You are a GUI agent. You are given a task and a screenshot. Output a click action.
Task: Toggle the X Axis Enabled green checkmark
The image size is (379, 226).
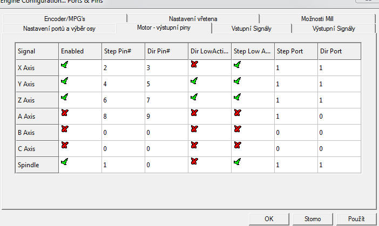click(x=65, y=65)
